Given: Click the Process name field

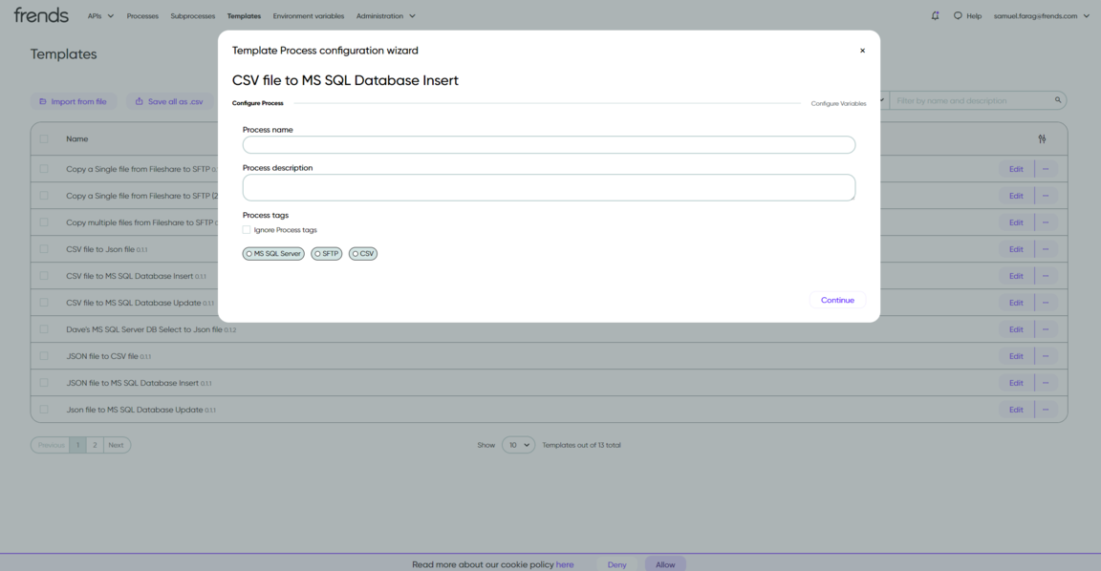Looking at the screenshot, I should (x=550, y=144).
